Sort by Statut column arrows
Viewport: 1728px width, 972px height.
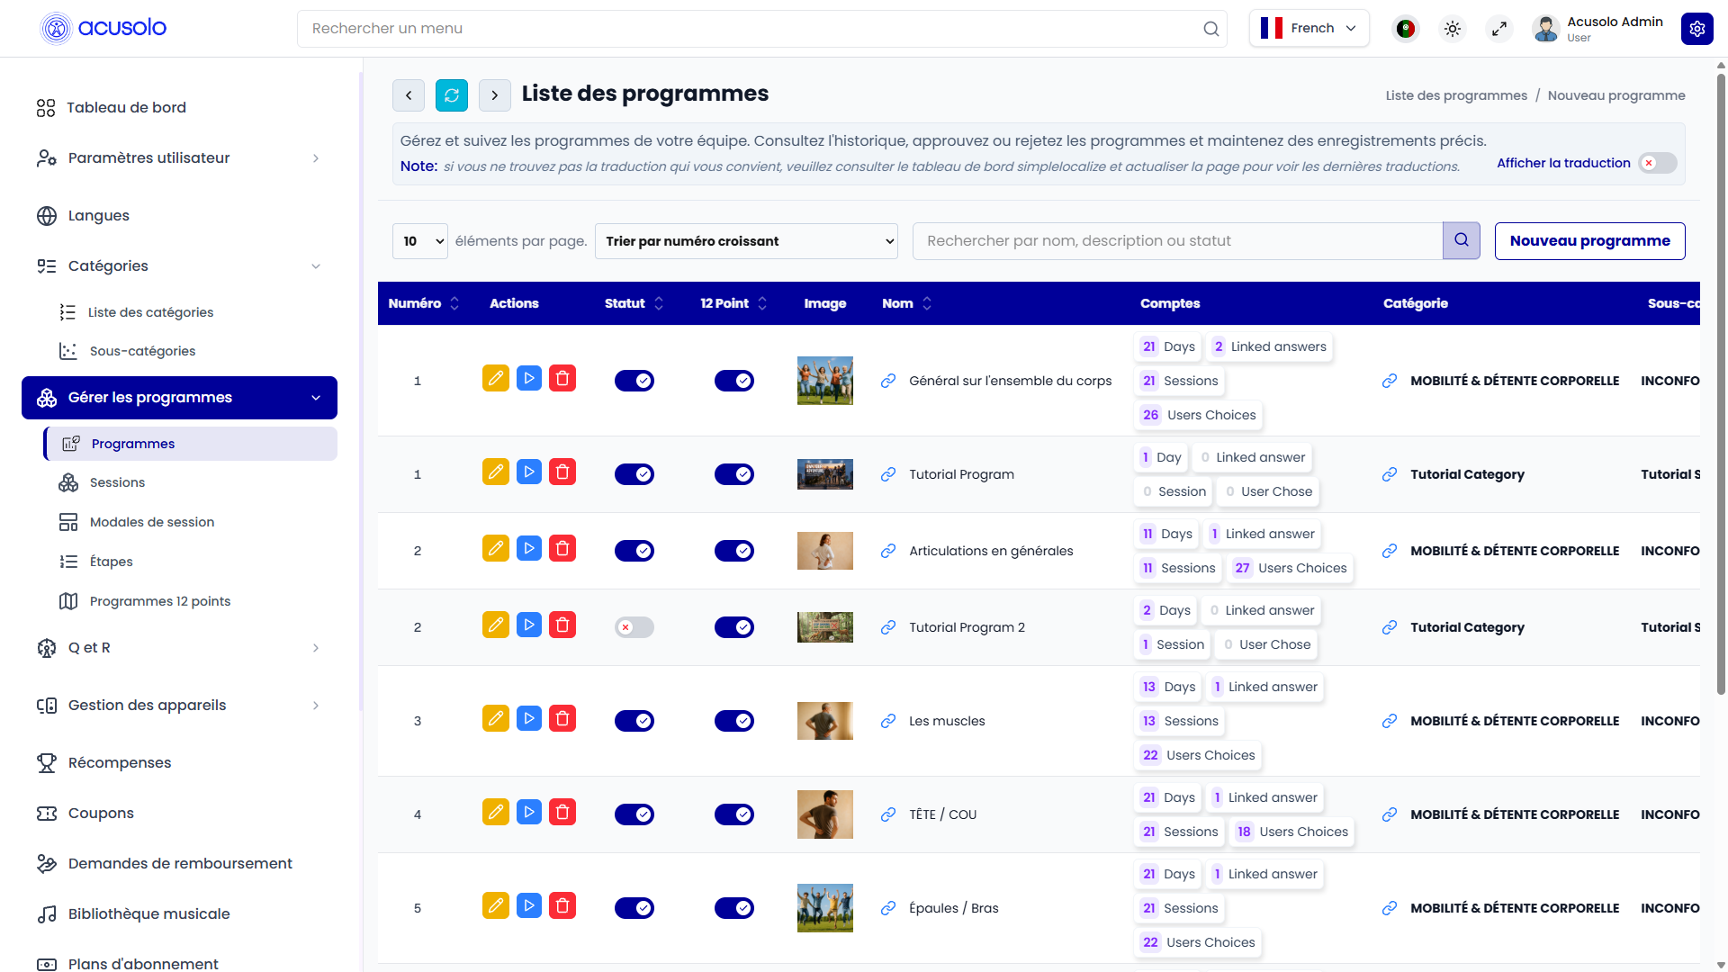click(x=659, y=303)
